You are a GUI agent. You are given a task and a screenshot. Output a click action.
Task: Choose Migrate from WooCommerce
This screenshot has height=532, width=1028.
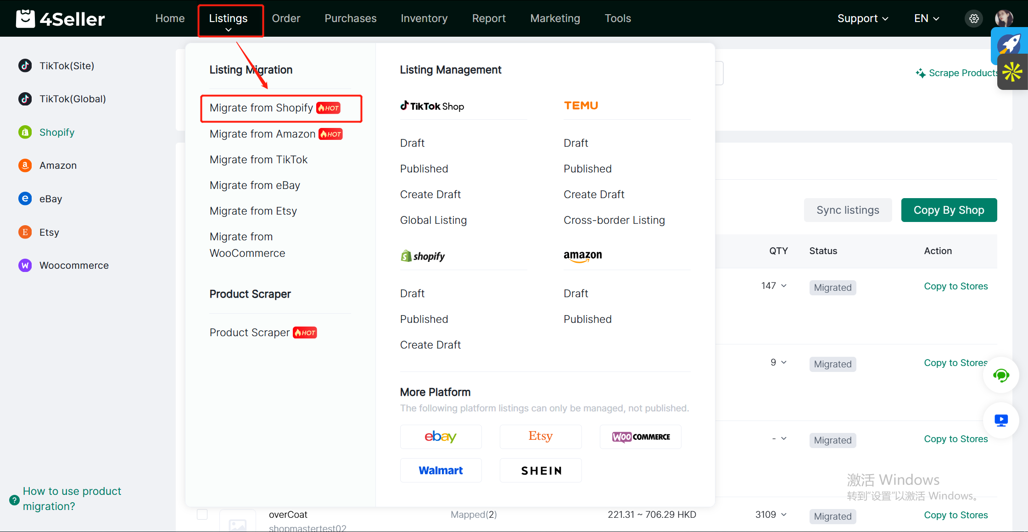pos(247,245)
